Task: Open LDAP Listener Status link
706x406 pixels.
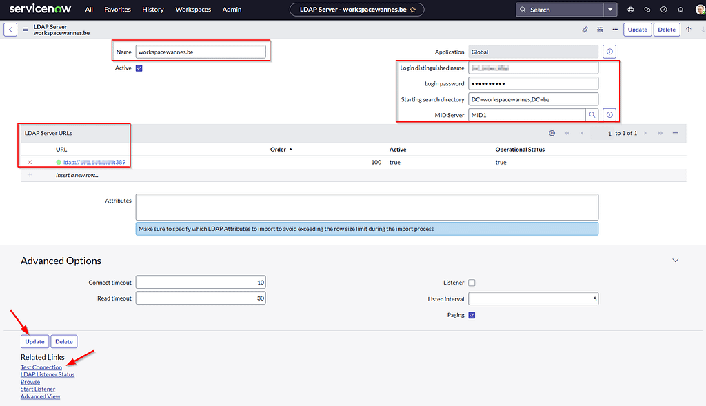Action: (48, 374)
